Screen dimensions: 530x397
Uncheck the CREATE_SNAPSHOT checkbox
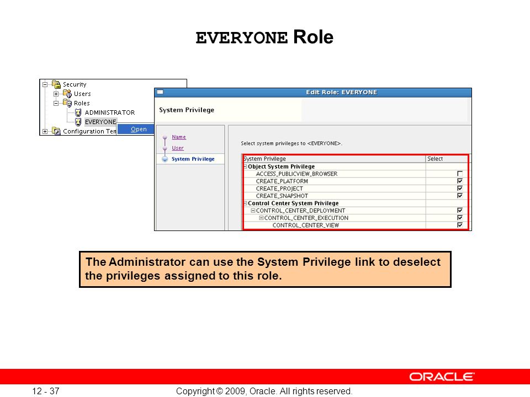pos(460,196)
